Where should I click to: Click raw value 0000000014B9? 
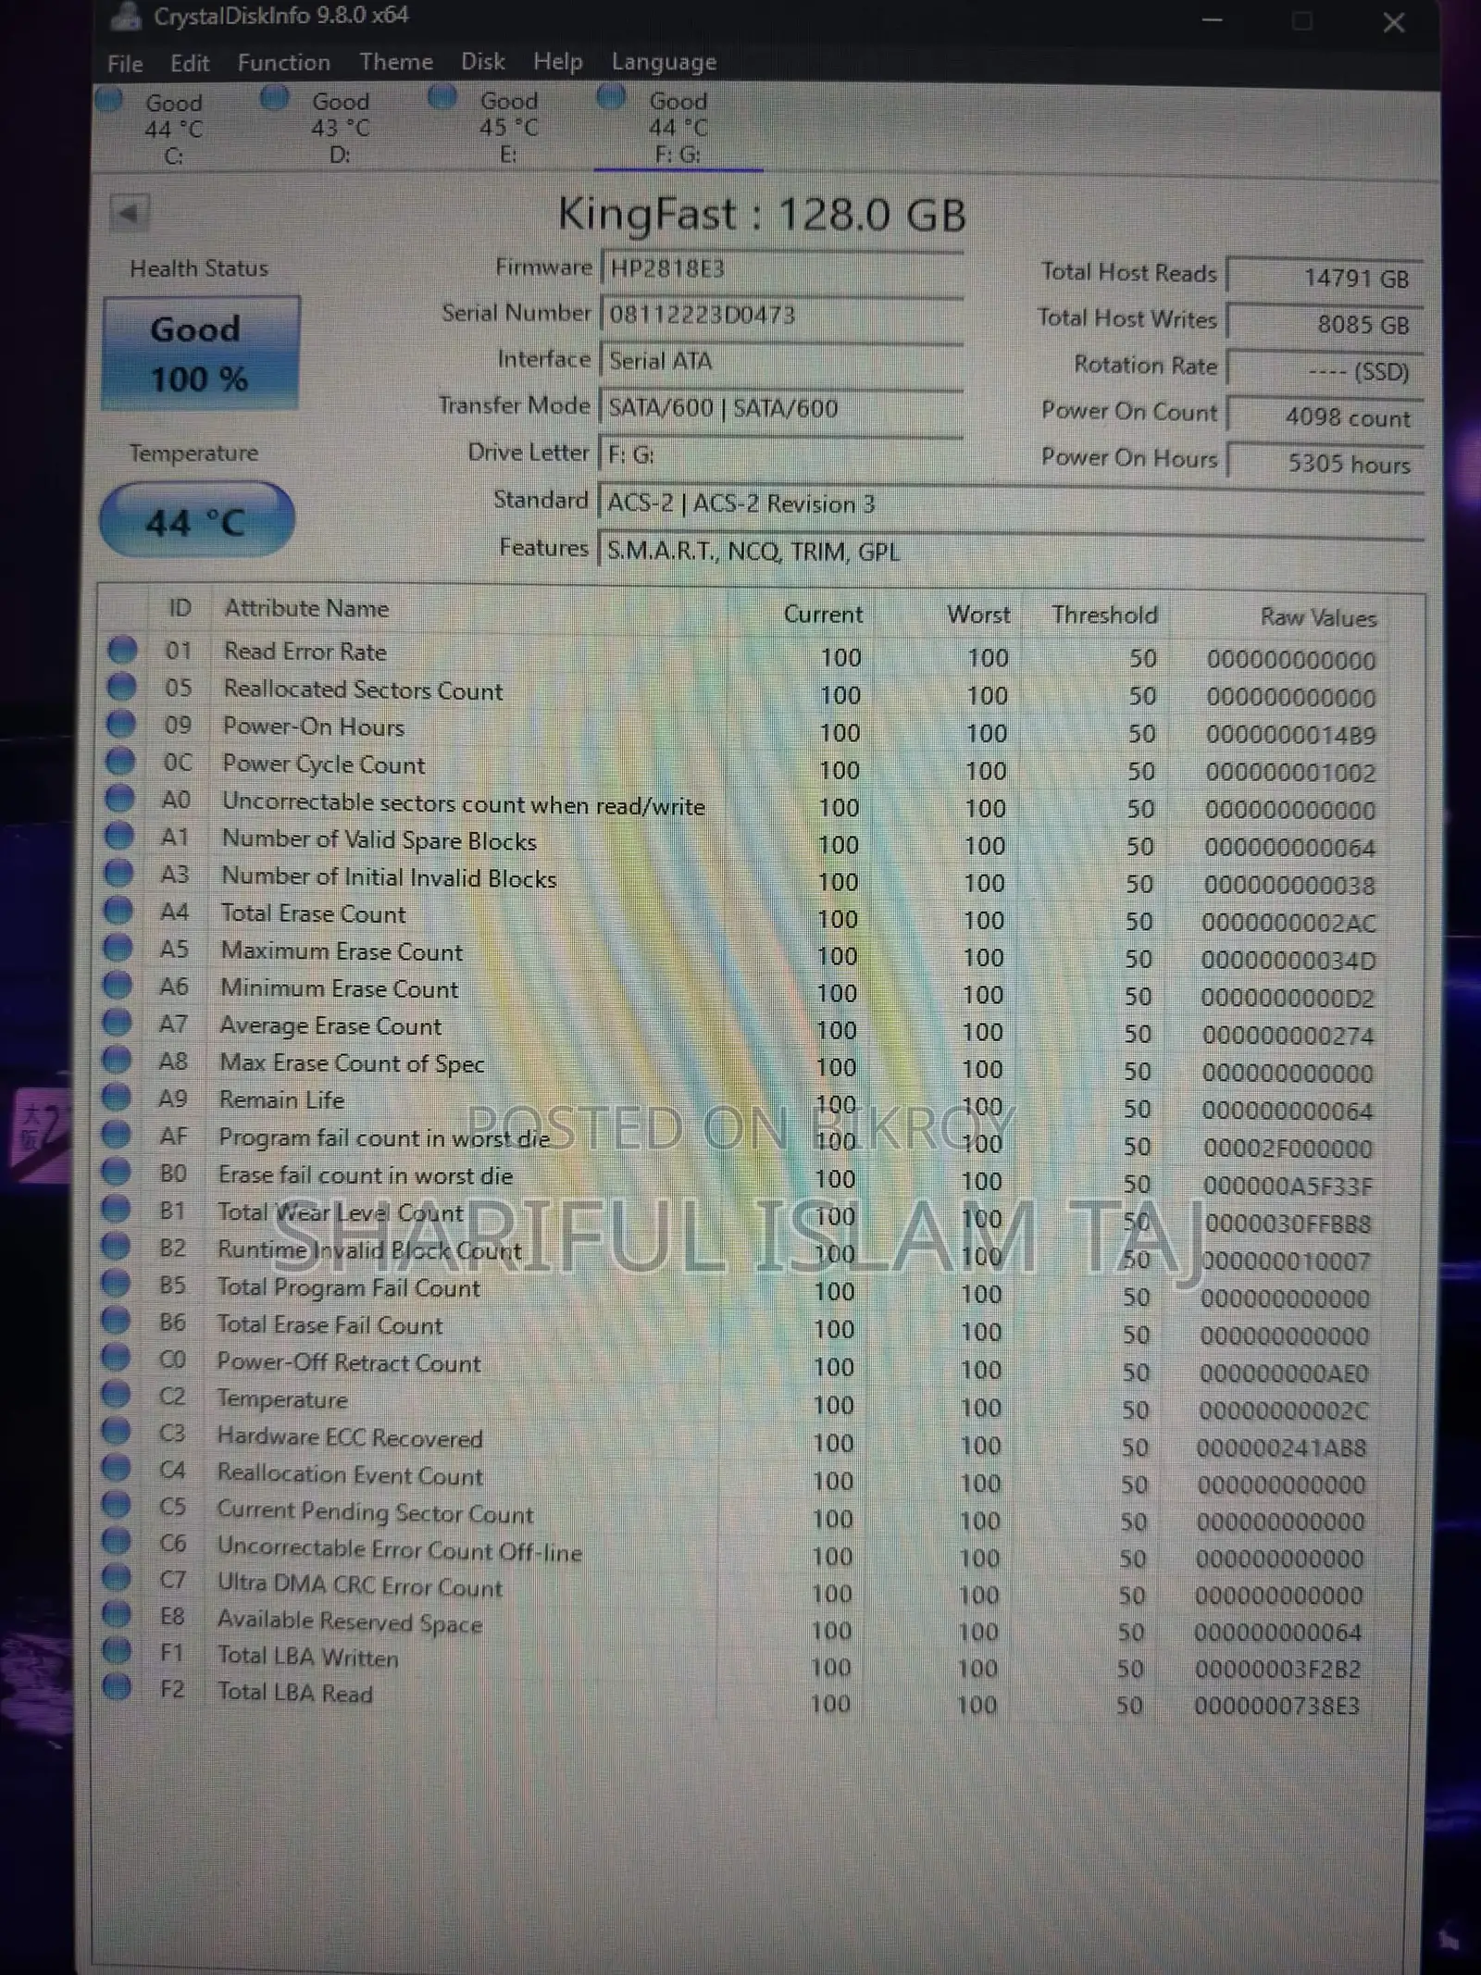pos(1290,736)
